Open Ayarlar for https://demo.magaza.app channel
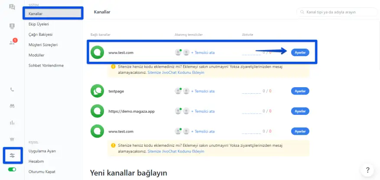Image resolution: width=380 pixels, height=180 pixels. click(300, 111)
